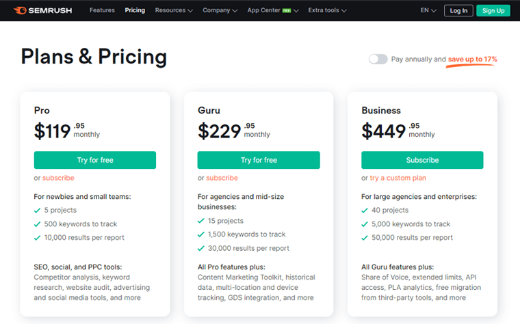This screenshot has height=324, width=520.
Task: Click 'For agencies and mid-size businesses:' text
Action: coord(241,202)
